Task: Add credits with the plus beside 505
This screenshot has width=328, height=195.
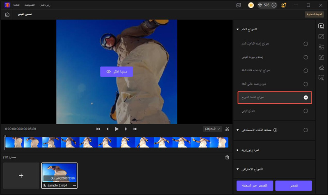Action: [274, 5]
